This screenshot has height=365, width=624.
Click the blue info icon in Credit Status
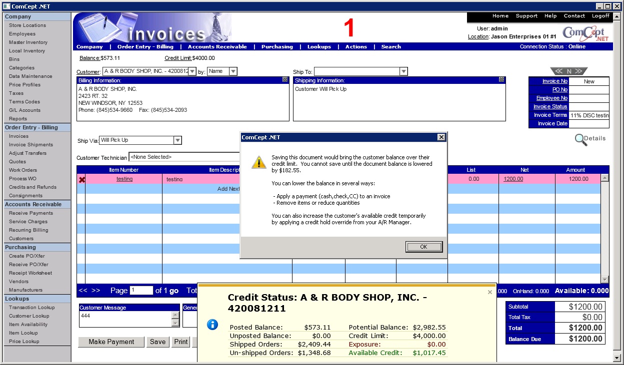212,325
